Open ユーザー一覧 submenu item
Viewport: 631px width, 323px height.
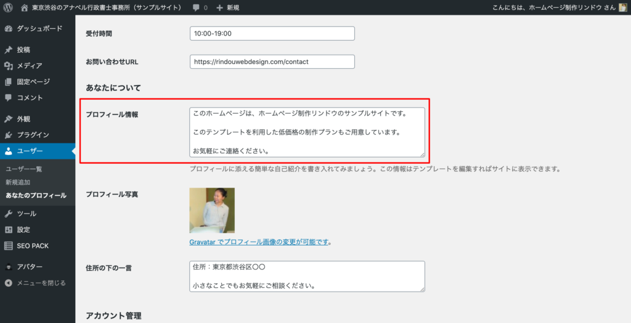coord(24,169)
